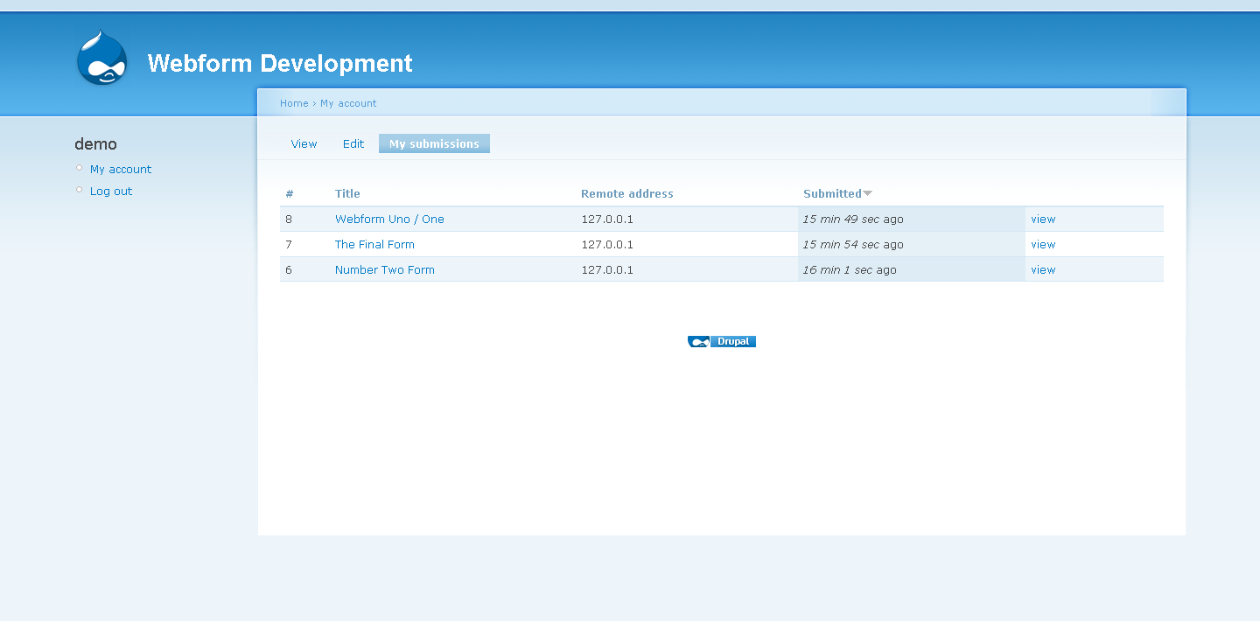Viewport: 1260px width, 621px height.
Task: Log out using the sidebar link
Action: point(111,192)
